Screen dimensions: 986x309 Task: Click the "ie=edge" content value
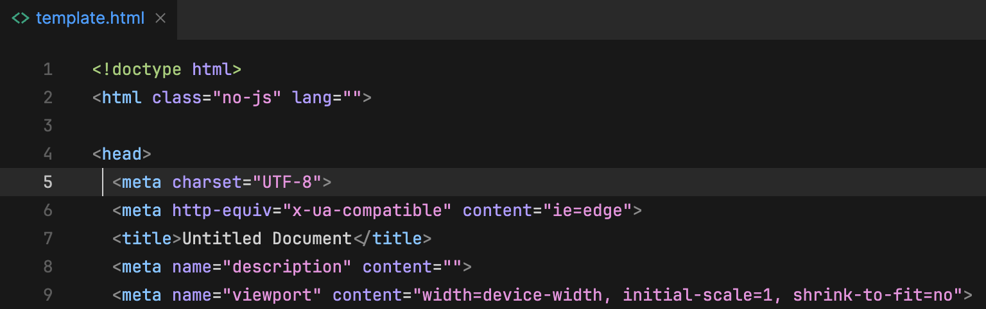(x=587, y=210)
